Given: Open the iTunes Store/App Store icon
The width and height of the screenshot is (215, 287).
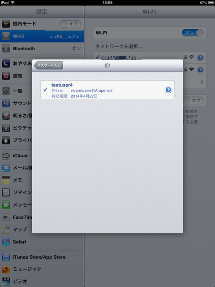Looking at the screenshot, I should coord(6,257).
